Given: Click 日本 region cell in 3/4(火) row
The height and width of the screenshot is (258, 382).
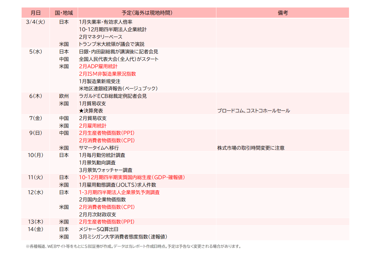Looking at the screenshot, I should click(x=64, y=22).
